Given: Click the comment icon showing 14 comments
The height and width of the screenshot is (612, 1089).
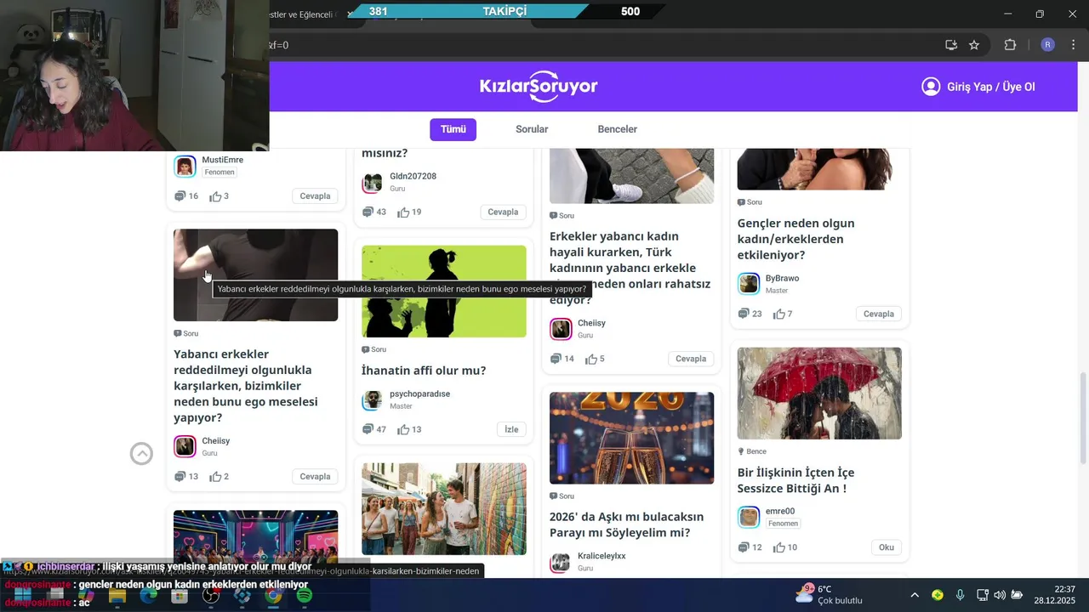Looking at the screenshot, I should (556, 359).
